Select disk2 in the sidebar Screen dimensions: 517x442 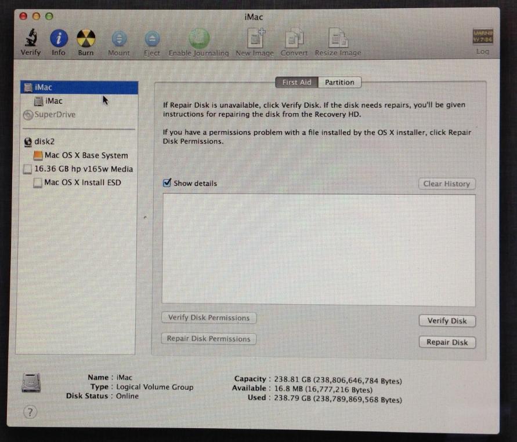click(x=79, y=141)
